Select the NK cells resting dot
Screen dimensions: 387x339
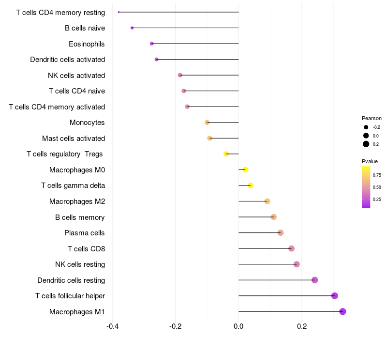[x=297, y=264]
